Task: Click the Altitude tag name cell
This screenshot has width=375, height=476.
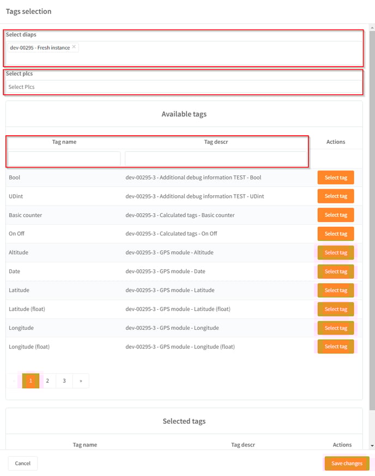Action: (x=19, y=252)
